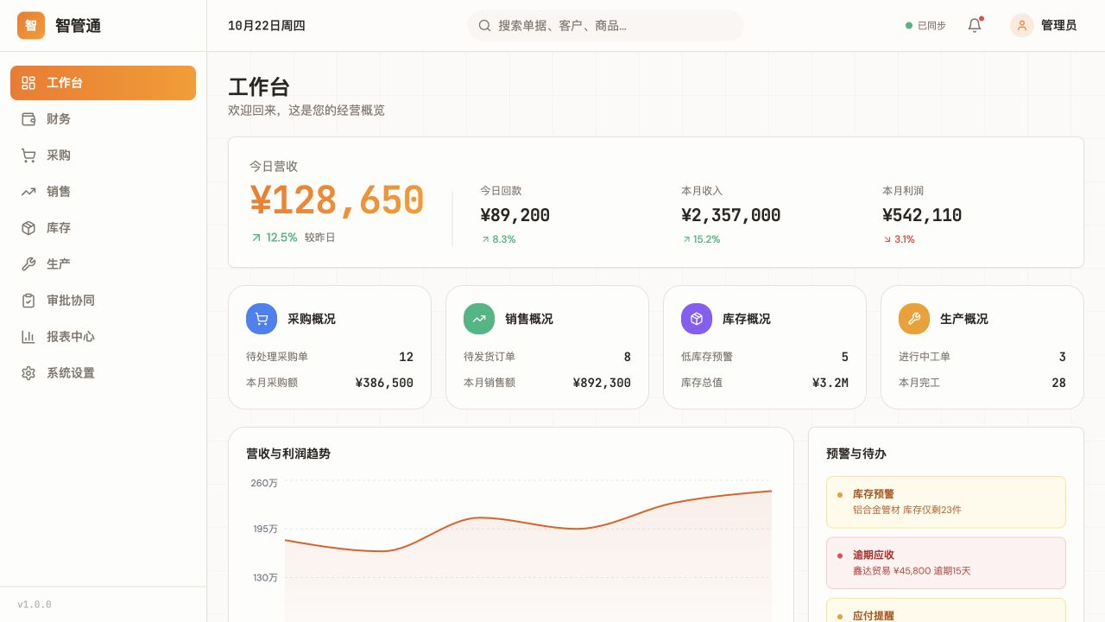Click the search magnifier icon
The height and width of the screenshot is (622, 1105).
pyautogui.click(x=485, y=26)
